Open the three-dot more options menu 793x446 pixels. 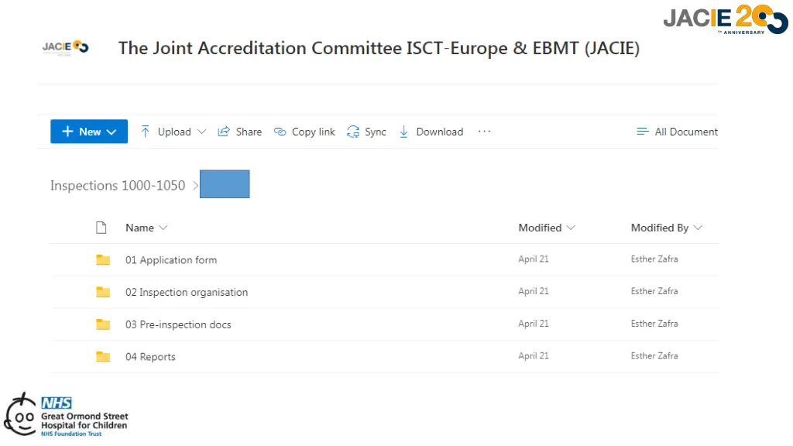[x=484, y=132]
